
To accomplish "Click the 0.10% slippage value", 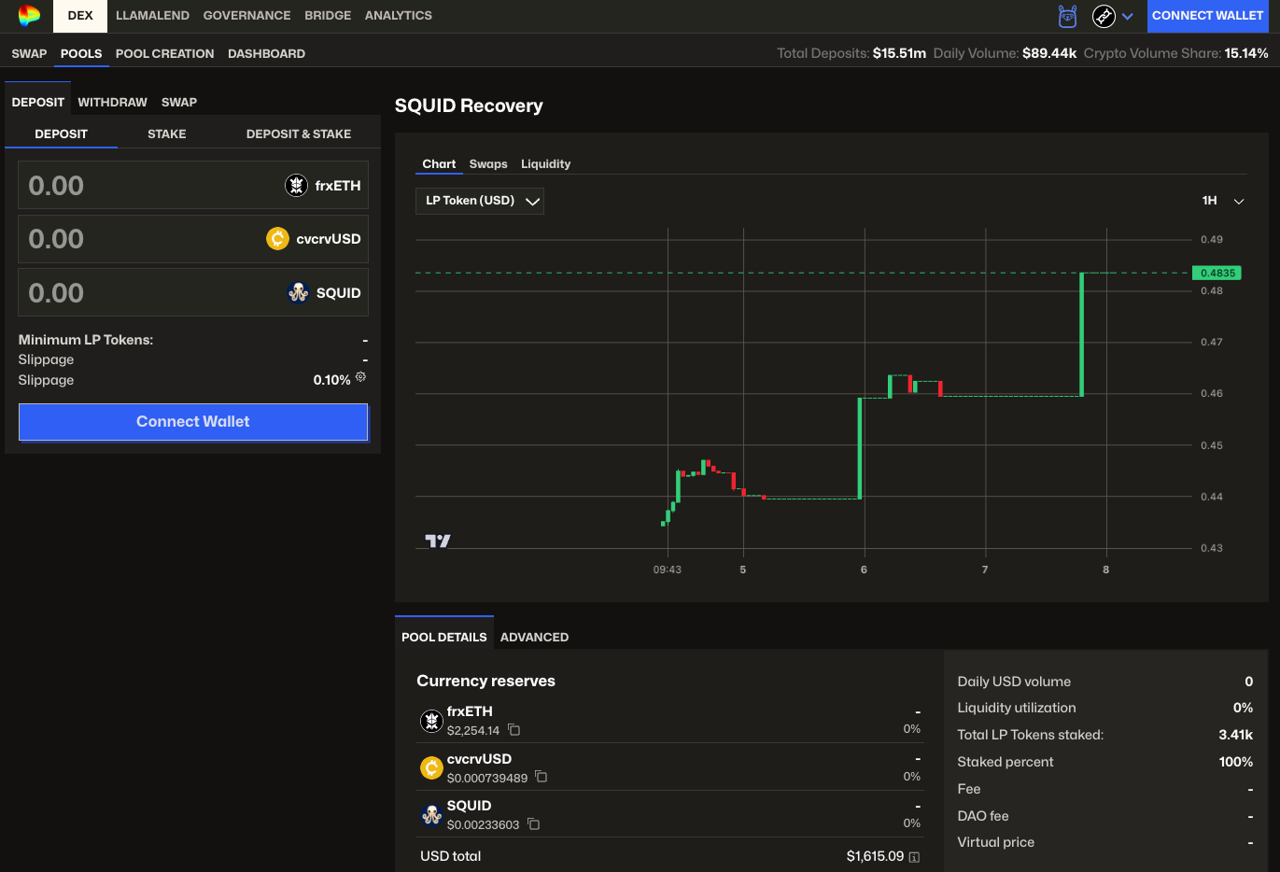I will point(331,380).
